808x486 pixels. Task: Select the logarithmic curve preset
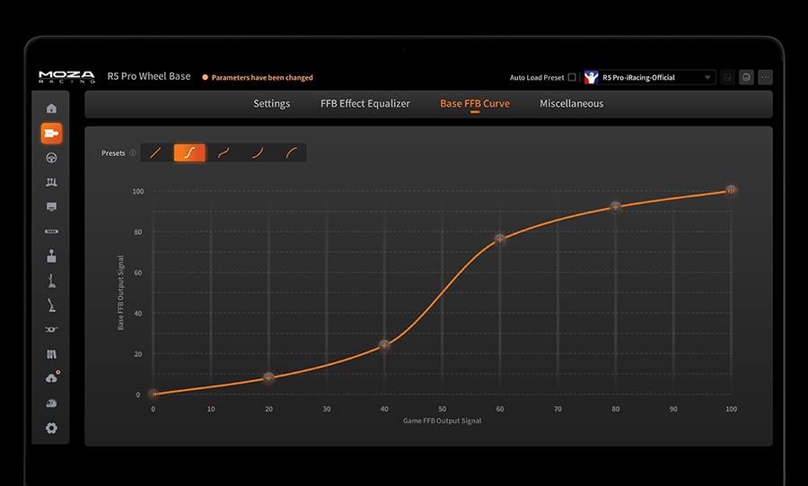pyautogui.click(x=291, y=153)
